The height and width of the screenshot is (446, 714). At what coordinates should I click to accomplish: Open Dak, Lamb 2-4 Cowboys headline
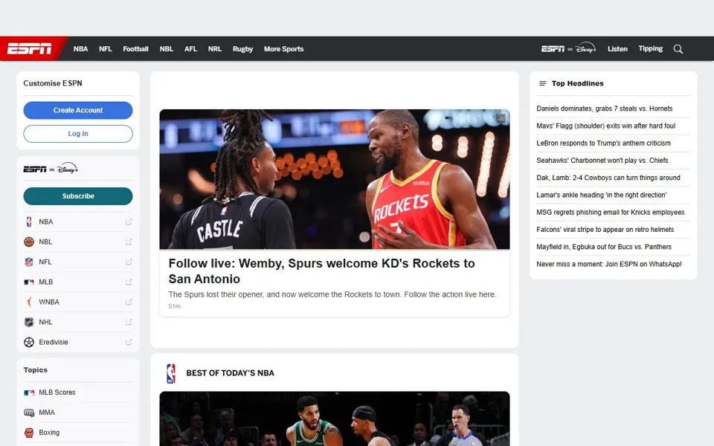click(x=608, y=178)
